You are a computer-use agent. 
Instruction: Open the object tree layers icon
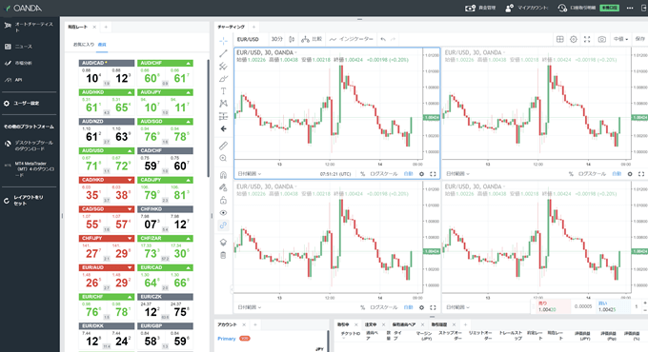click(223, 243)
